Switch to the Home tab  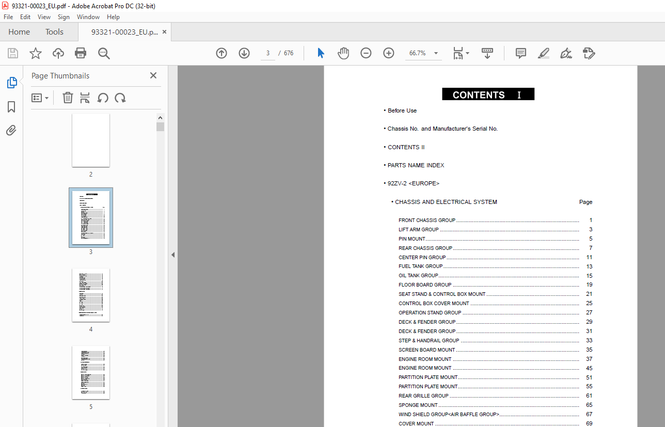(x=19, y=32)
